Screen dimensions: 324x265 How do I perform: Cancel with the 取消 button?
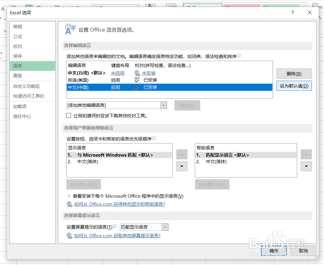(x=303, y=250)
